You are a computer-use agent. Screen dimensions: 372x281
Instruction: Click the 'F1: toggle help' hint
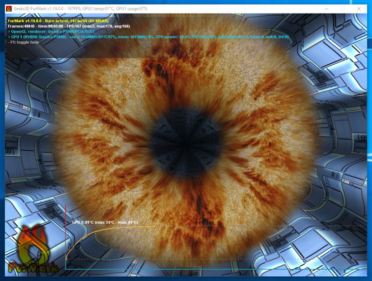click(x=23, y=42)
